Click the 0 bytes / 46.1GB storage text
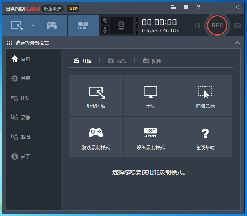The width and height of the screenshot is (247, 216). point(160,30)
